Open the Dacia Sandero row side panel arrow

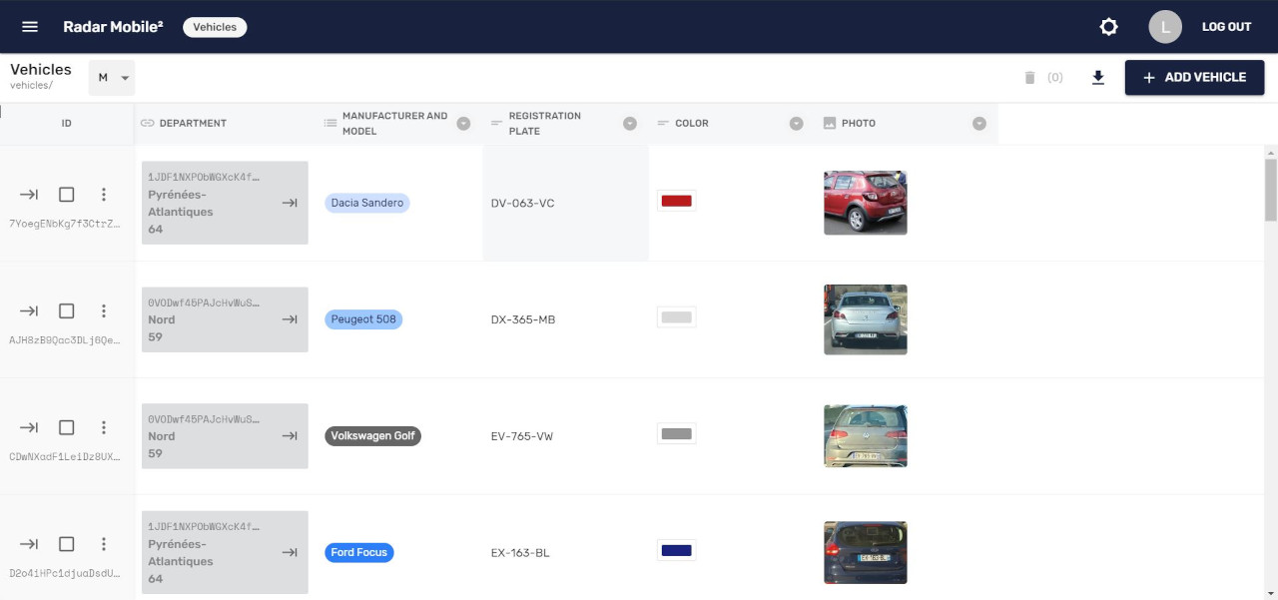(x=29, y=195)
